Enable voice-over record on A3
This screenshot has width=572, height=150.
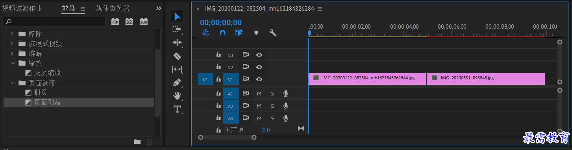click(x=286, y=118)
